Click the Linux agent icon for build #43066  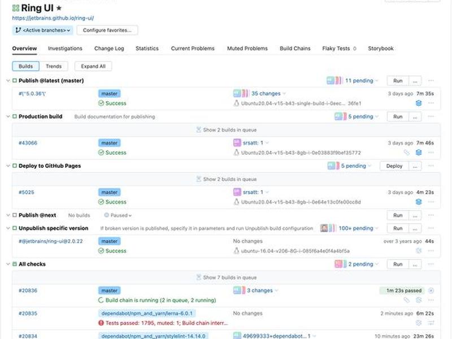click(x=236, y=153)
